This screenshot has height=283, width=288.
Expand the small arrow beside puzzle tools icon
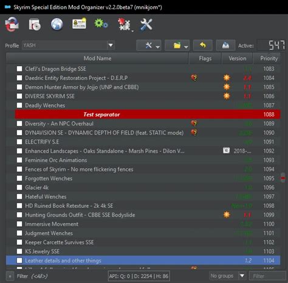[132, 31]
